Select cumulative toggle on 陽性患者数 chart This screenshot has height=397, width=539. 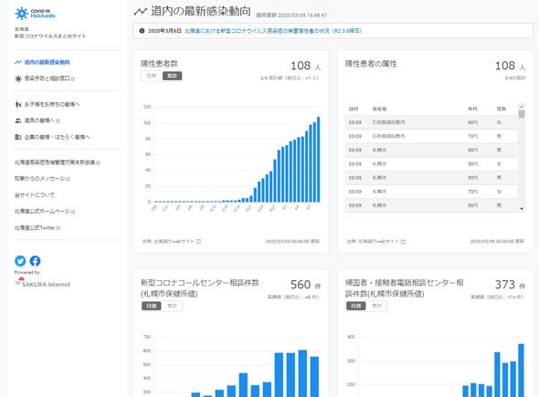pos(173,76)
